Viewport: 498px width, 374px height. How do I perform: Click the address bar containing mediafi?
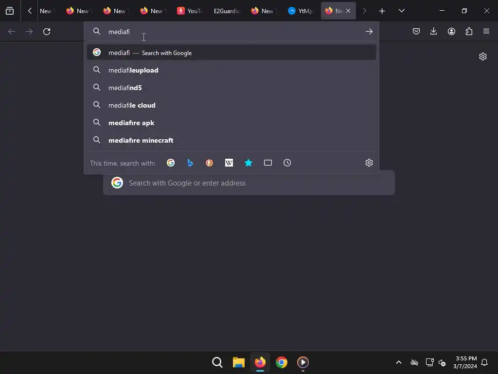(231, 32)
